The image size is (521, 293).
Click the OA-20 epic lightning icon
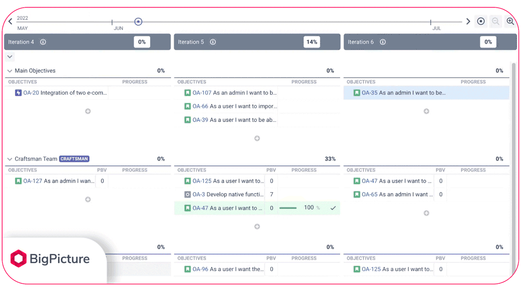[18, 92]
